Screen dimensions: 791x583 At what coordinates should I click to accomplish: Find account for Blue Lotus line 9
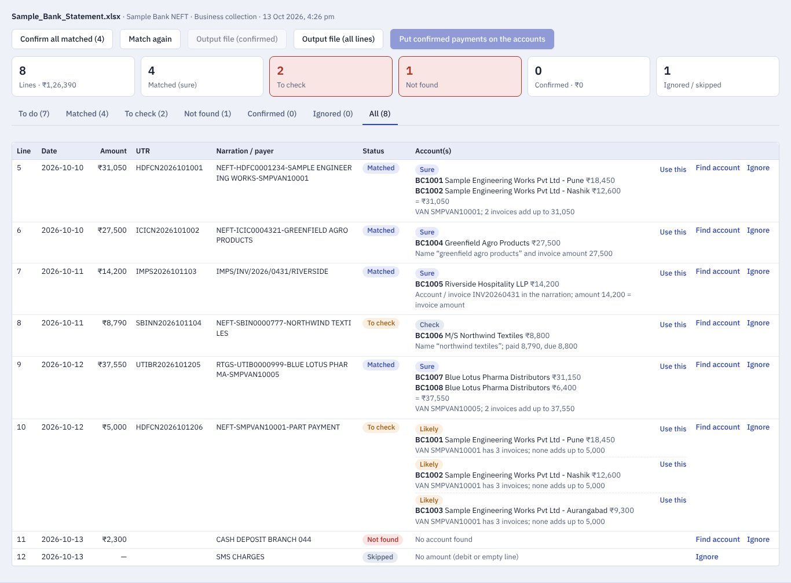click(x=717, y=365)
